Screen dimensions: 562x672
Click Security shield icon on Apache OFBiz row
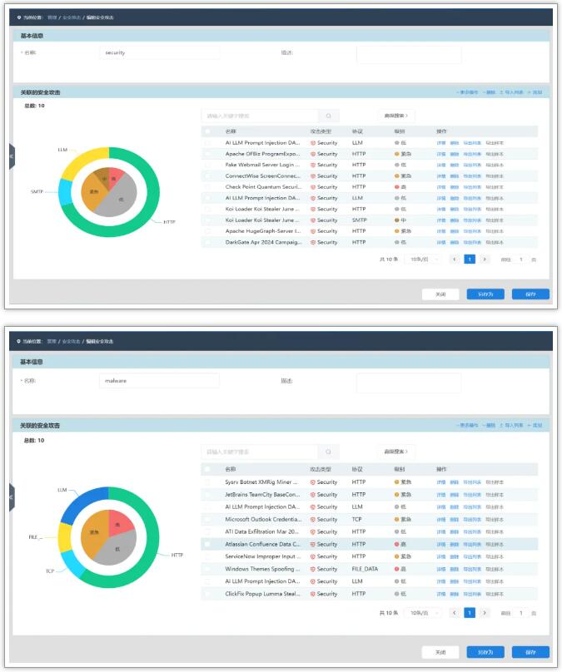[x=313, y=154]
